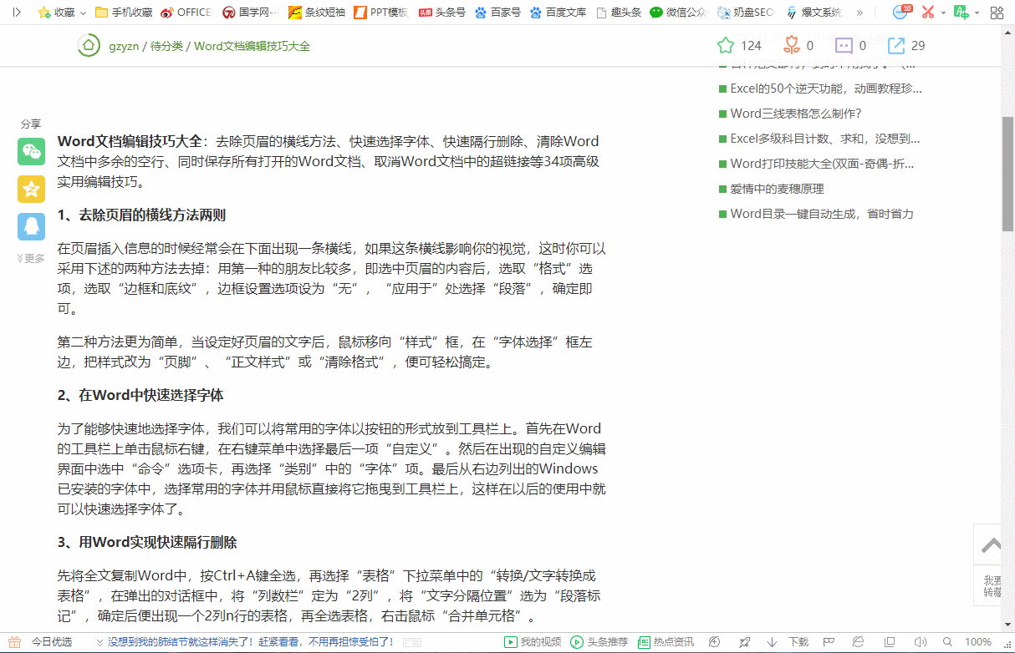The image size is (1015, 653).
Task: Open article Word打印技能大全
Action: click(x=822, y=163)
